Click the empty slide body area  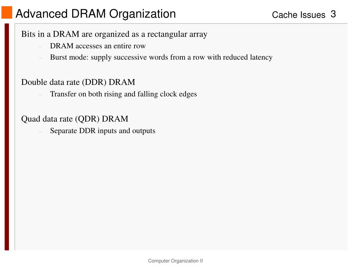pos(180,192)
